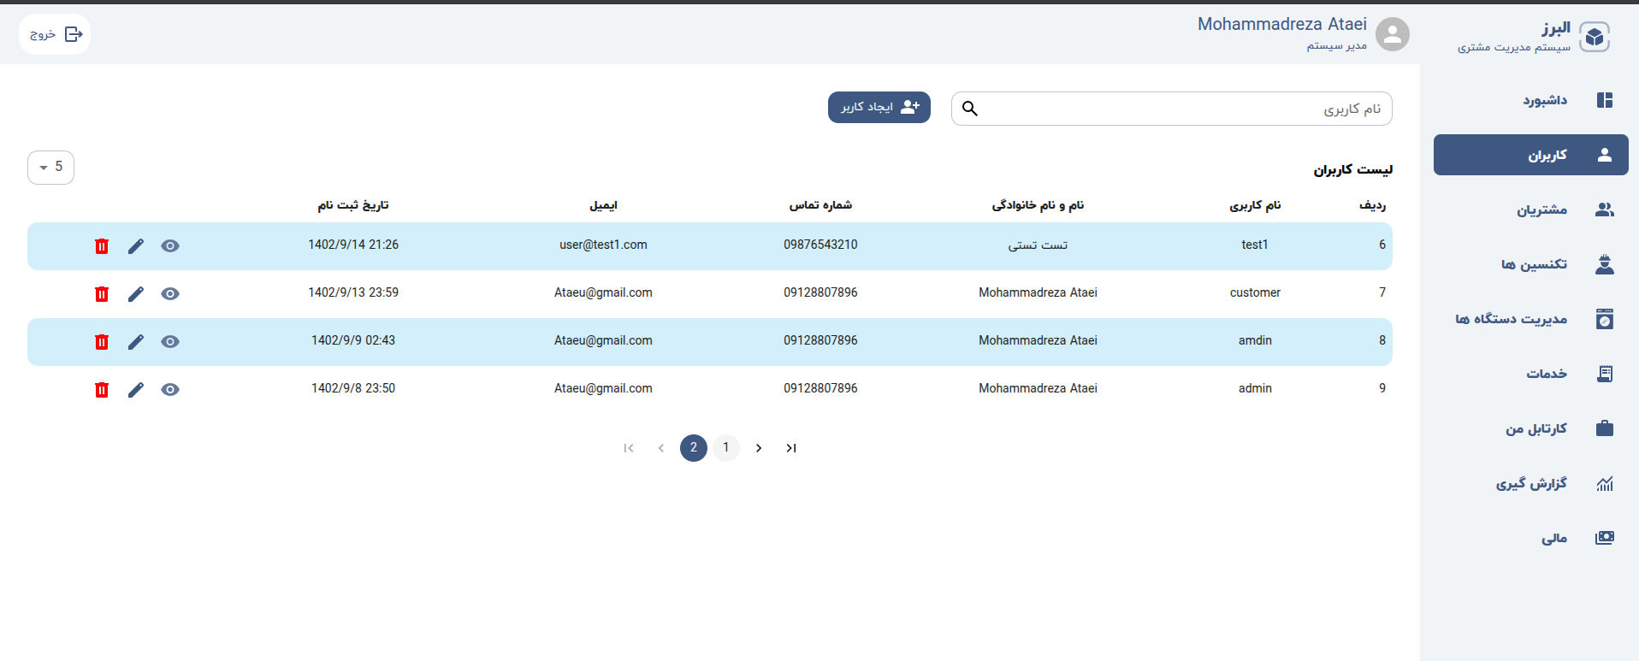Click the ایجاد کاربر button
This screenshot has width=1639, height=661.
(879, 108)
